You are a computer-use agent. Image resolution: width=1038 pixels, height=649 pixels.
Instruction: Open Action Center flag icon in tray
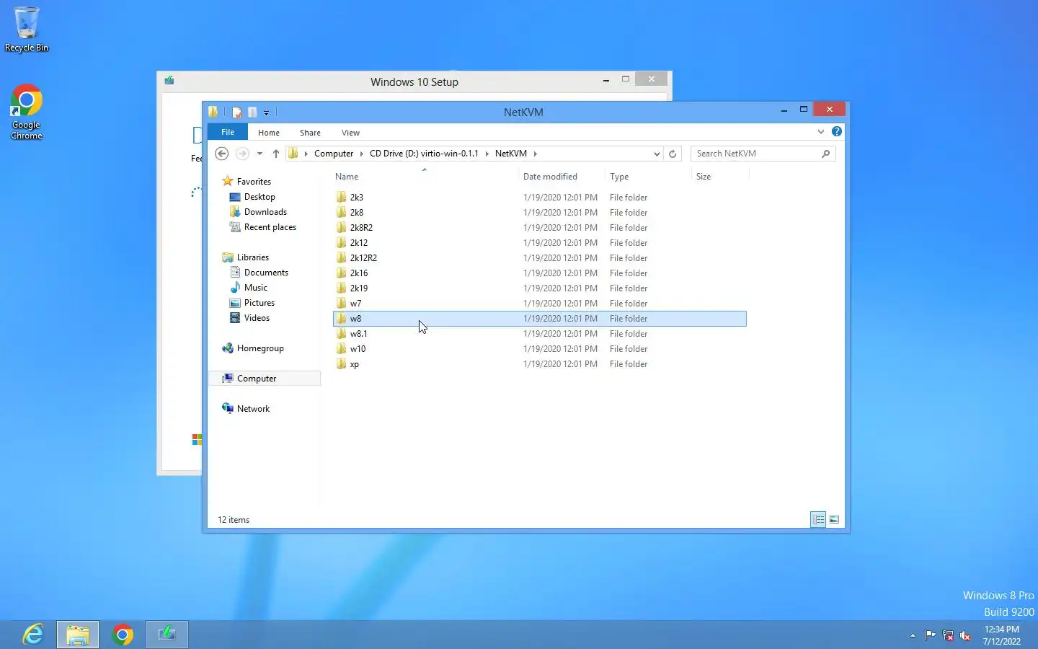[930, 635]
